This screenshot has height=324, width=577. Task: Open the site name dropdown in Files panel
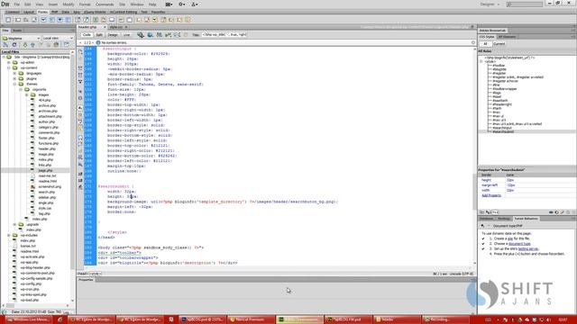(x=21, y=38)
